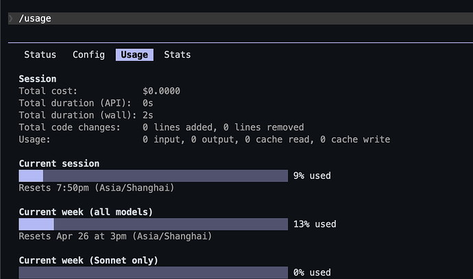The width and height of the screenshot is (473, 279).
Task: Click the Usage: label in Session section
Action: [x=35, y=139]
